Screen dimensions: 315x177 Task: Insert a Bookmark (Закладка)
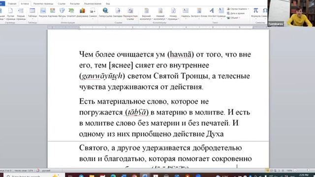tap(118, 12)
